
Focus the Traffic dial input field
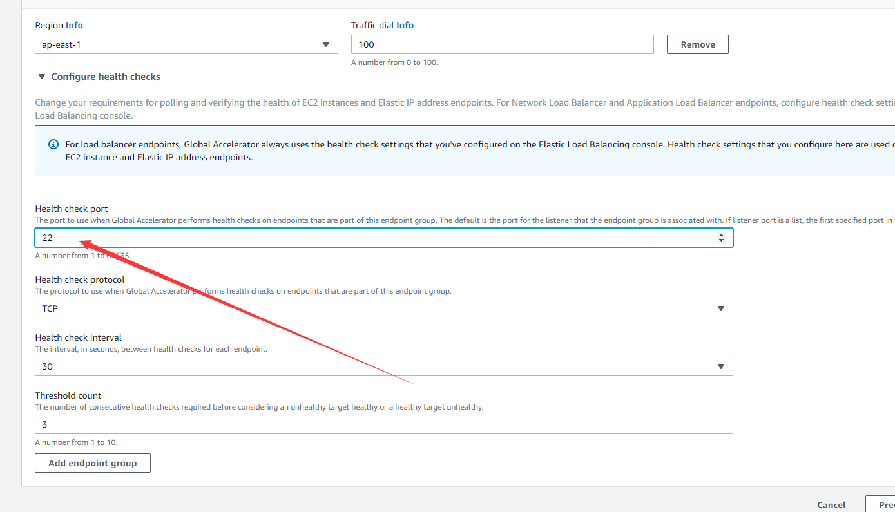(x=502, y=44)
